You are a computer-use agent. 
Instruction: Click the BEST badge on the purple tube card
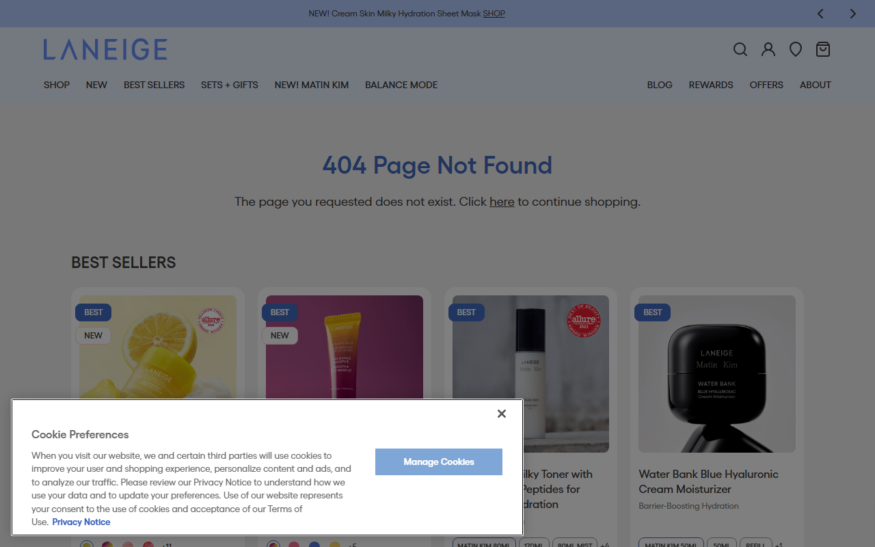280,312
